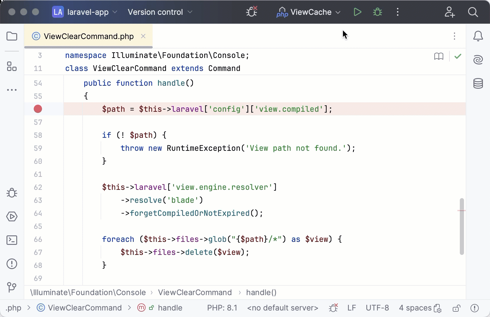Select the ViewClearCommand.php editor tab
This screenshot has height=317, width=490.
tap(88, 36)
